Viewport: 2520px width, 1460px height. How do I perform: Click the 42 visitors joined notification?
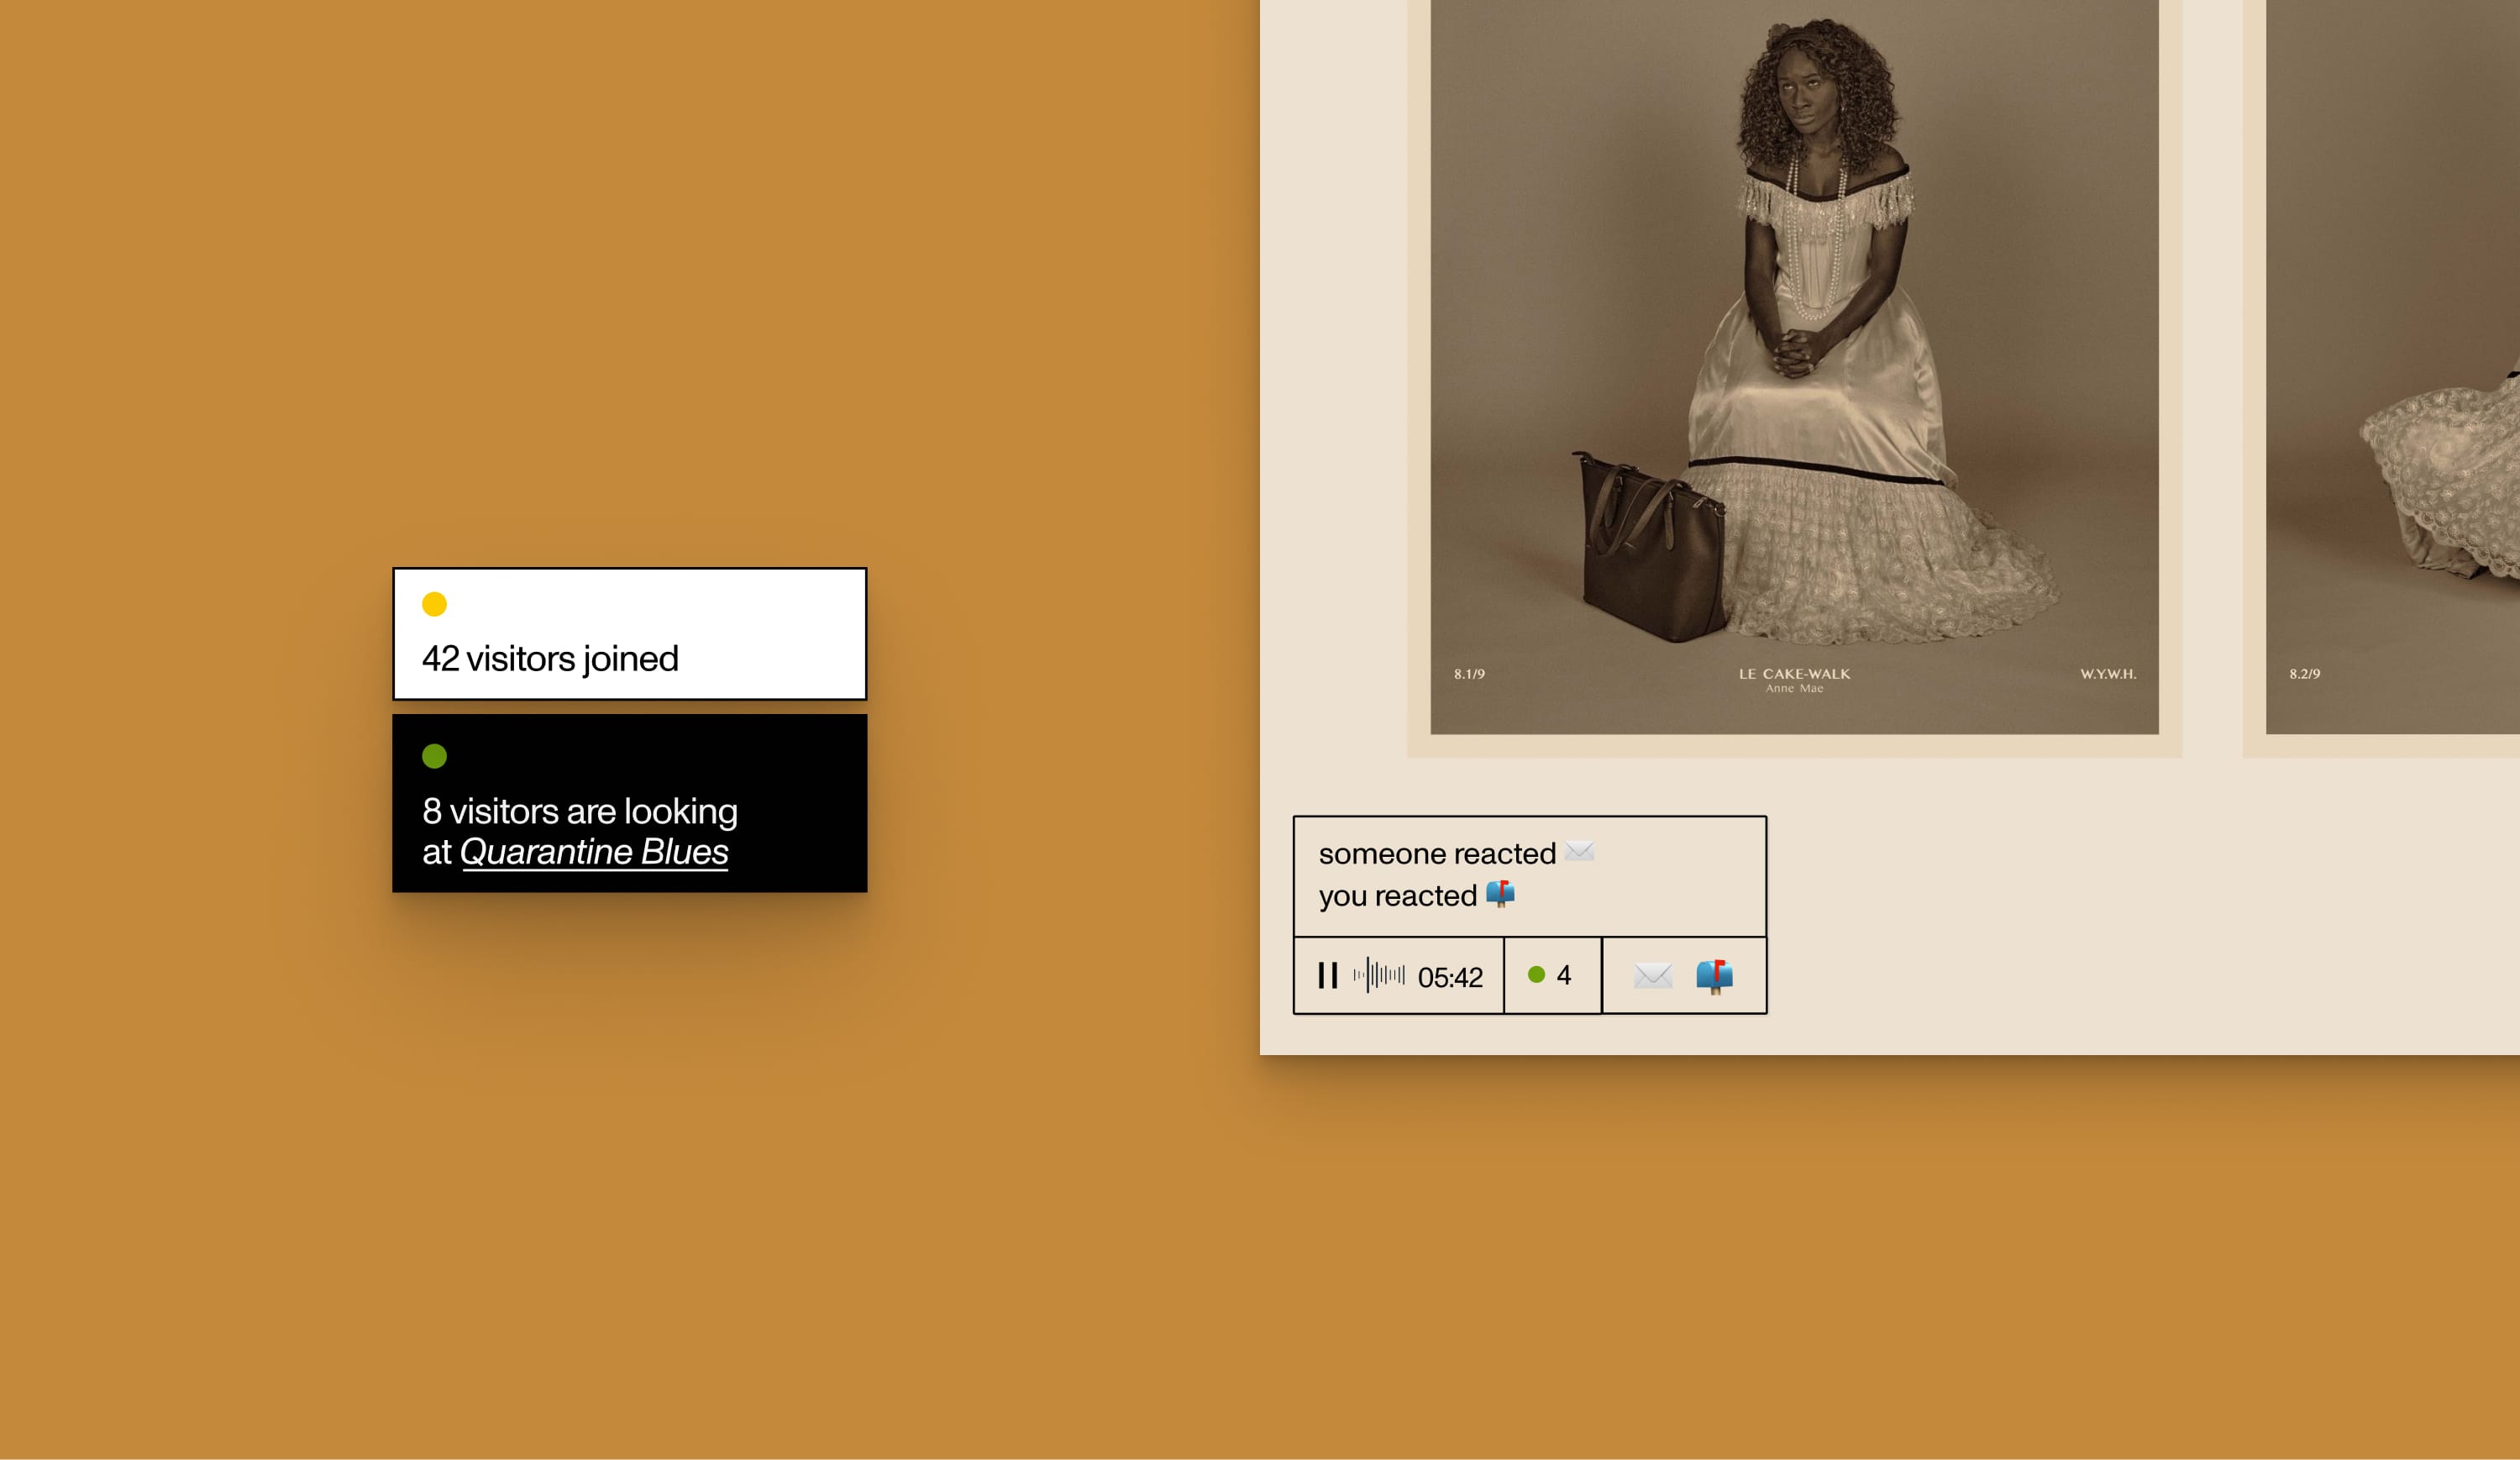pos(630,634)
